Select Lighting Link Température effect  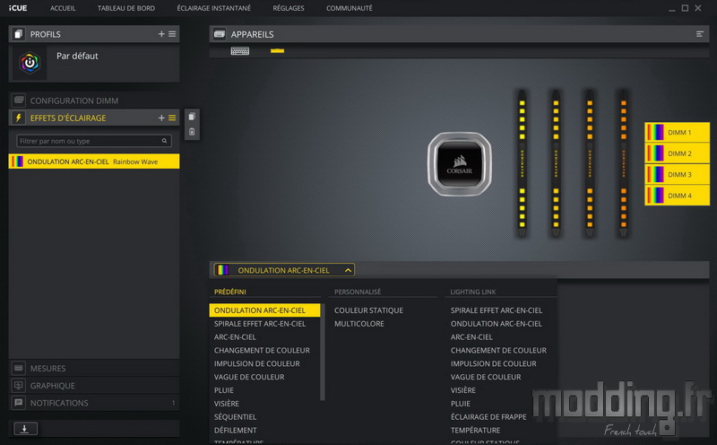pyautogui.click(x=476, y=430)
